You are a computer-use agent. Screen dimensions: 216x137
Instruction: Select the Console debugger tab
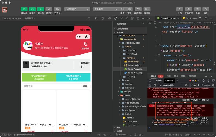coord(169,81)
